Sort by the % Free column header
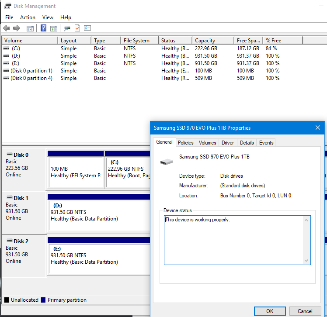Screen dimensions: 327x317 [x=283, y=41]
